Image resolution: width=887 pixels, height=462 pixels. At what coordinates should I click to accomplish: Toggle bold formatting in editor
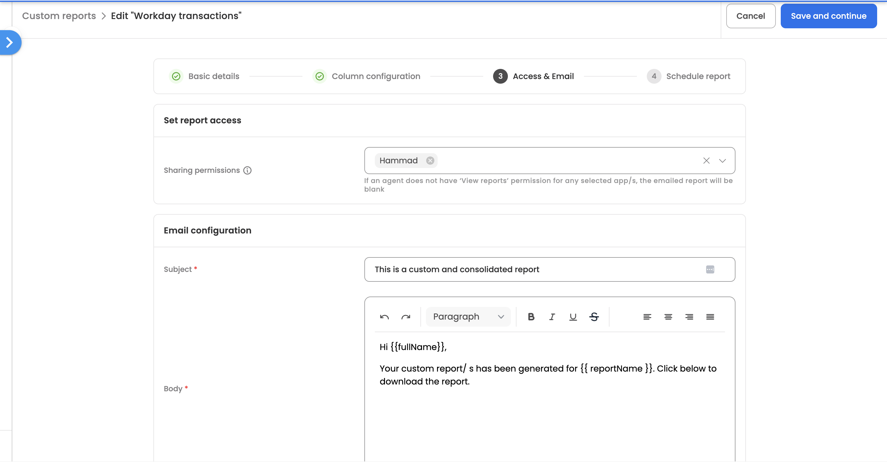pyautogui.click(x=531, y=317)
